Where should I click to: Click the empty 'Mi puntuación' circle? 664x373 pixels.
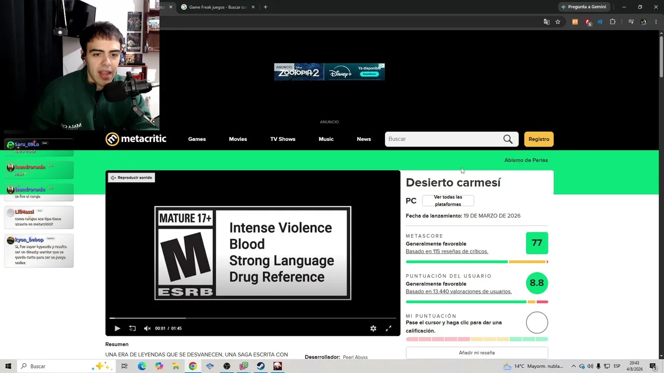tap(537, 323)
